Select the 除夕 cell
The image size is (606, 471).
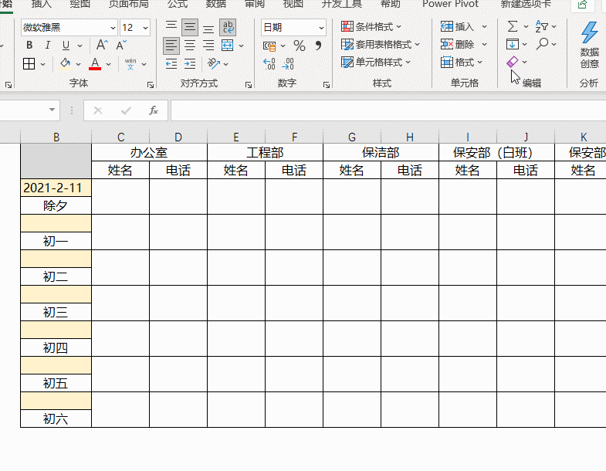click(56, 205)
